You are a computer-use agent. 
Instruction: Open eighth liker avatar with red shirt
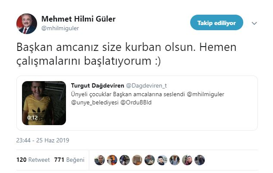click(187, 160)
